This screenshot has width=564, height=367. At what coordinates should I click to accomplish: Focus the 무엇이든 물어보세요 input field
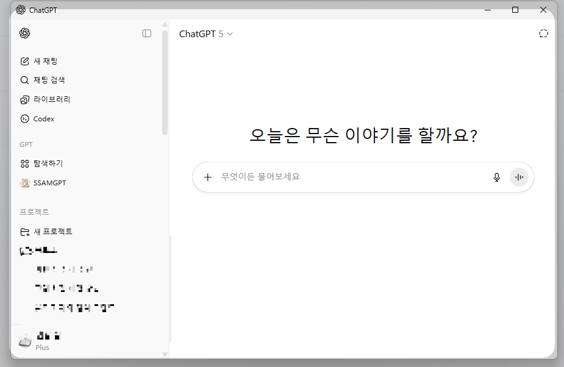coord(341,177)
